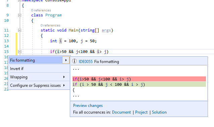Fix all occurrences in Project
Screen dimensions: 214x127
141,112
